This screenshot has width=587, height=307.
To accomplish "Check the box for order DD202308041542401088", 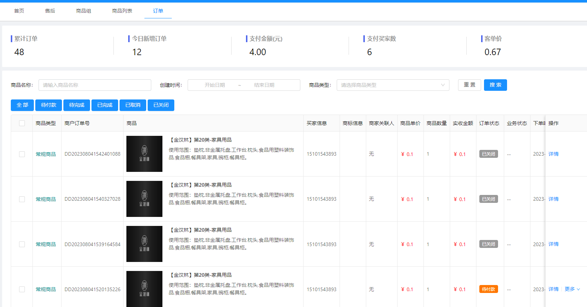I will pyautogui.click(x=22, y=154).
